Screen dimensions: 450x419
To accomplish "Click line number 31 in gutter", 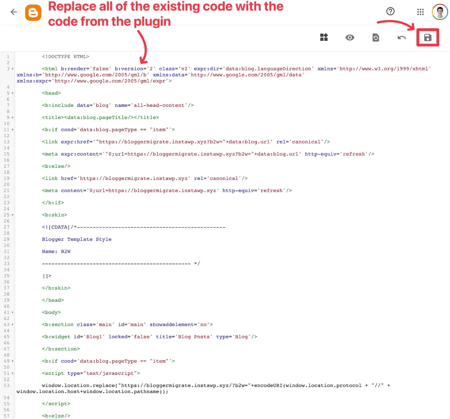I will (7, 251).
